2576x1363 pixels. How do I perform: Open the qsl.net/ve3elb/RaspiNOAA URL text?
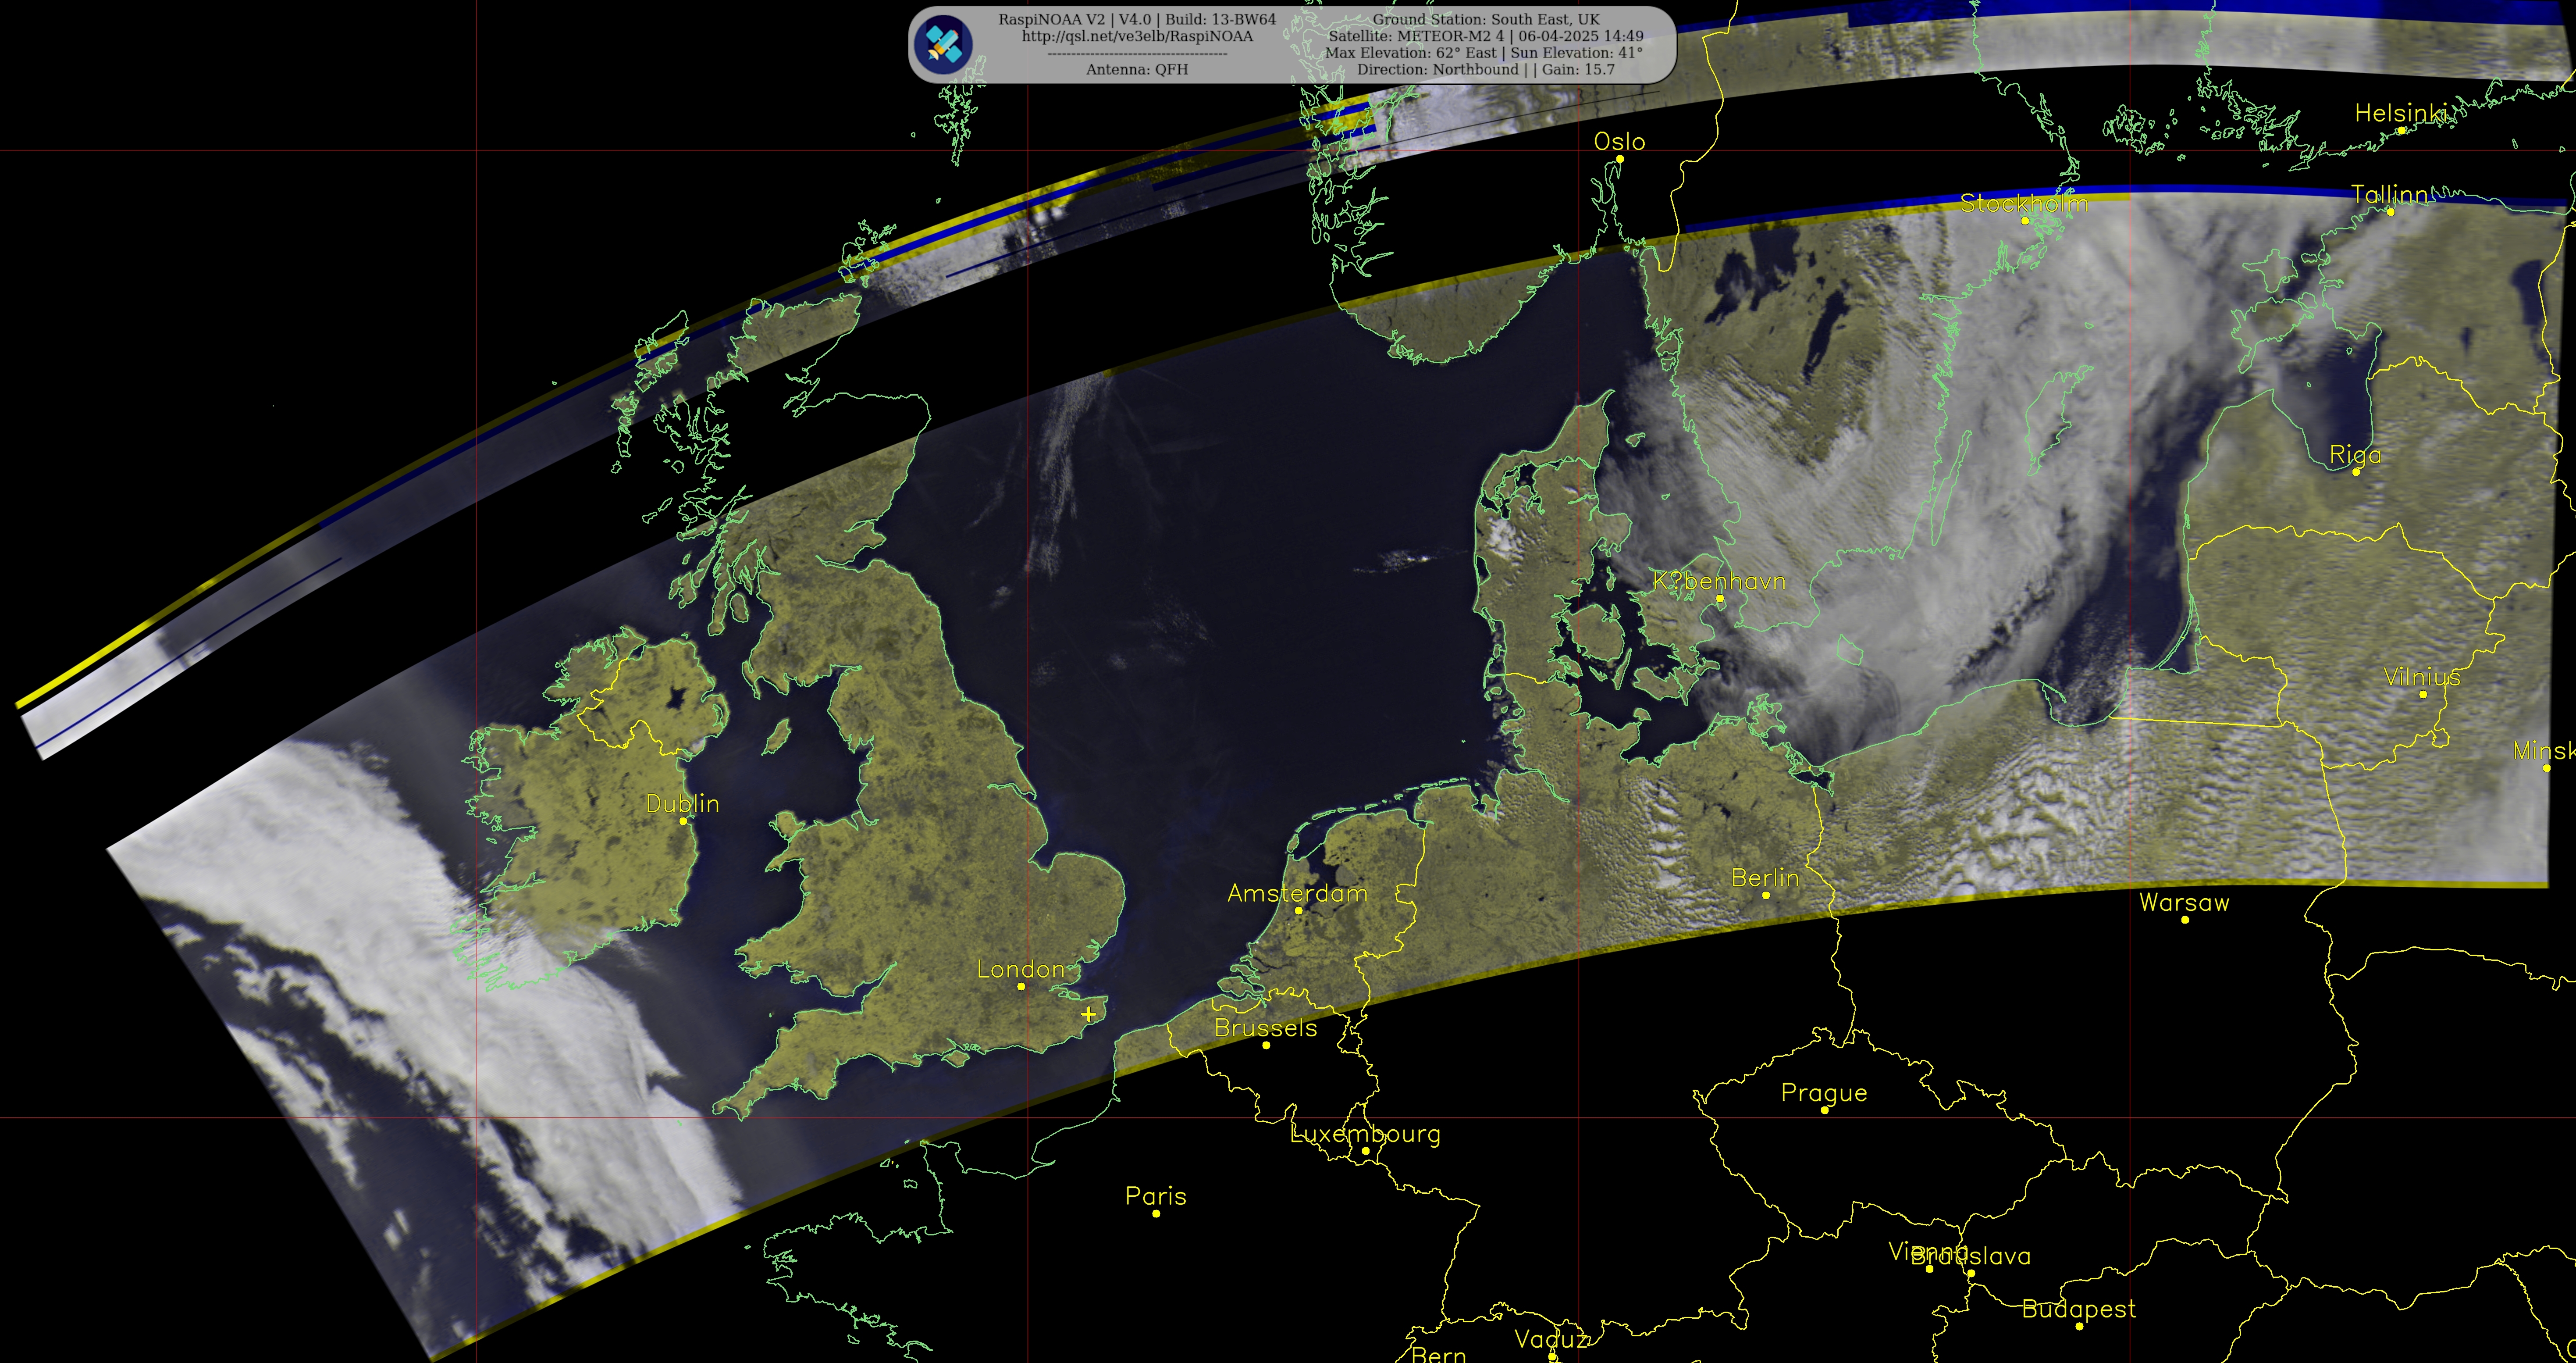tap(1137, 36)
